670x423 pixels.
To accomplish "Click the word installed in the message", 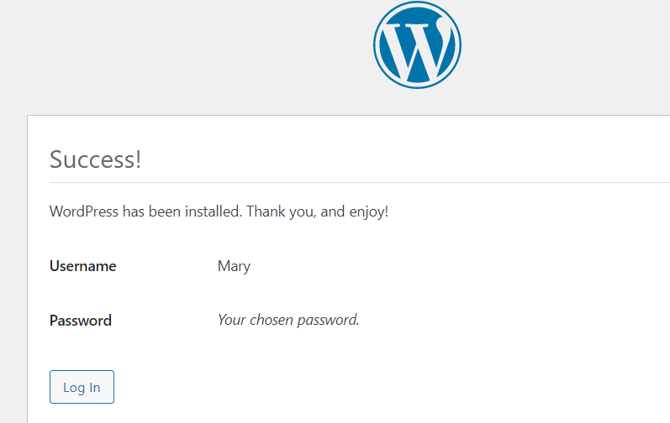I will (214, 211).
